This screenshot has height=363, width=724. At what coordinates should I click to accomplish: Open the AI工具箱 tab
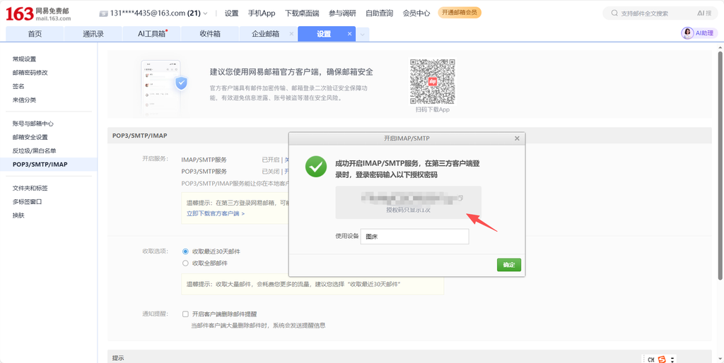[x=151, y=34]
